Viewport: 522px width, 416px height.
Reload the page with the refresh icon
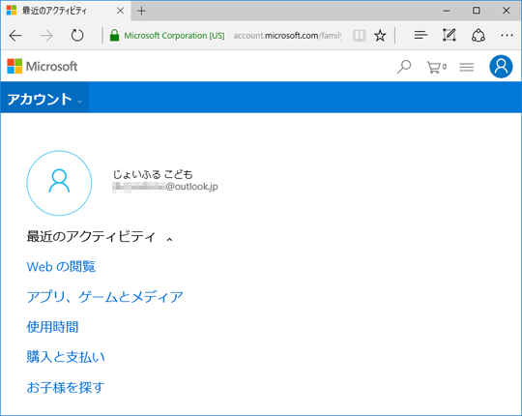[77, 35]
